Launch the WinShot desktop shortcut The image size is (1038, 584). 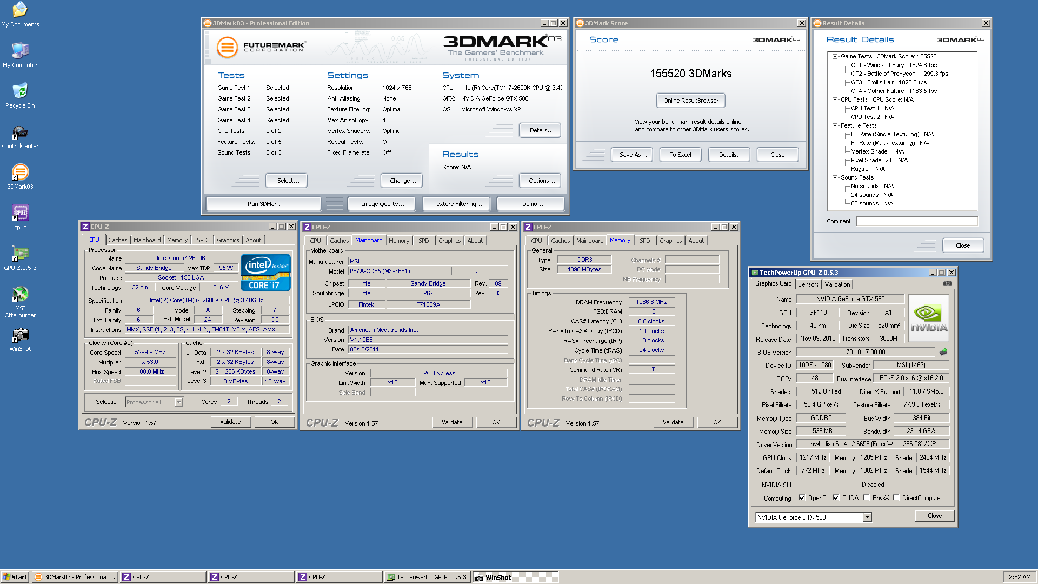pyautogui.click(x=20, y=339)
